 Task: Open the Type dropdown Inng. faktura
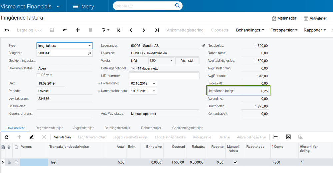90,46
